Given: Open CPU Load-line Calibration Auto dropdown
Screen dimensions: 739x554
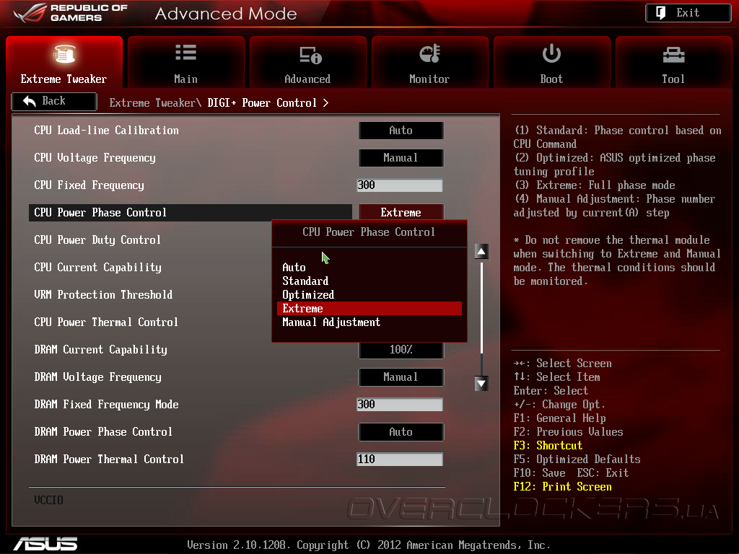Looking at the screenshot, I should 401,131.
